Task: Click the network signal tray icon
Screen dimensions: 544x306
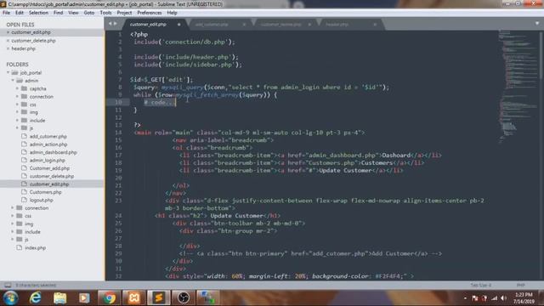Action: pos(495,298)
